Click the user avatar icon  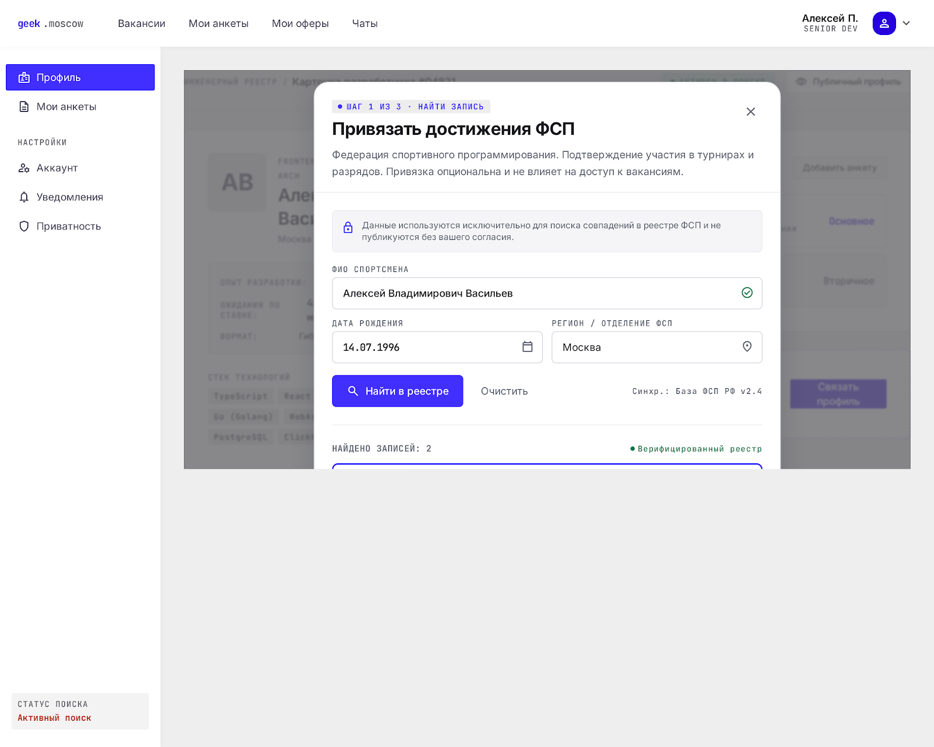click(884, 23)
